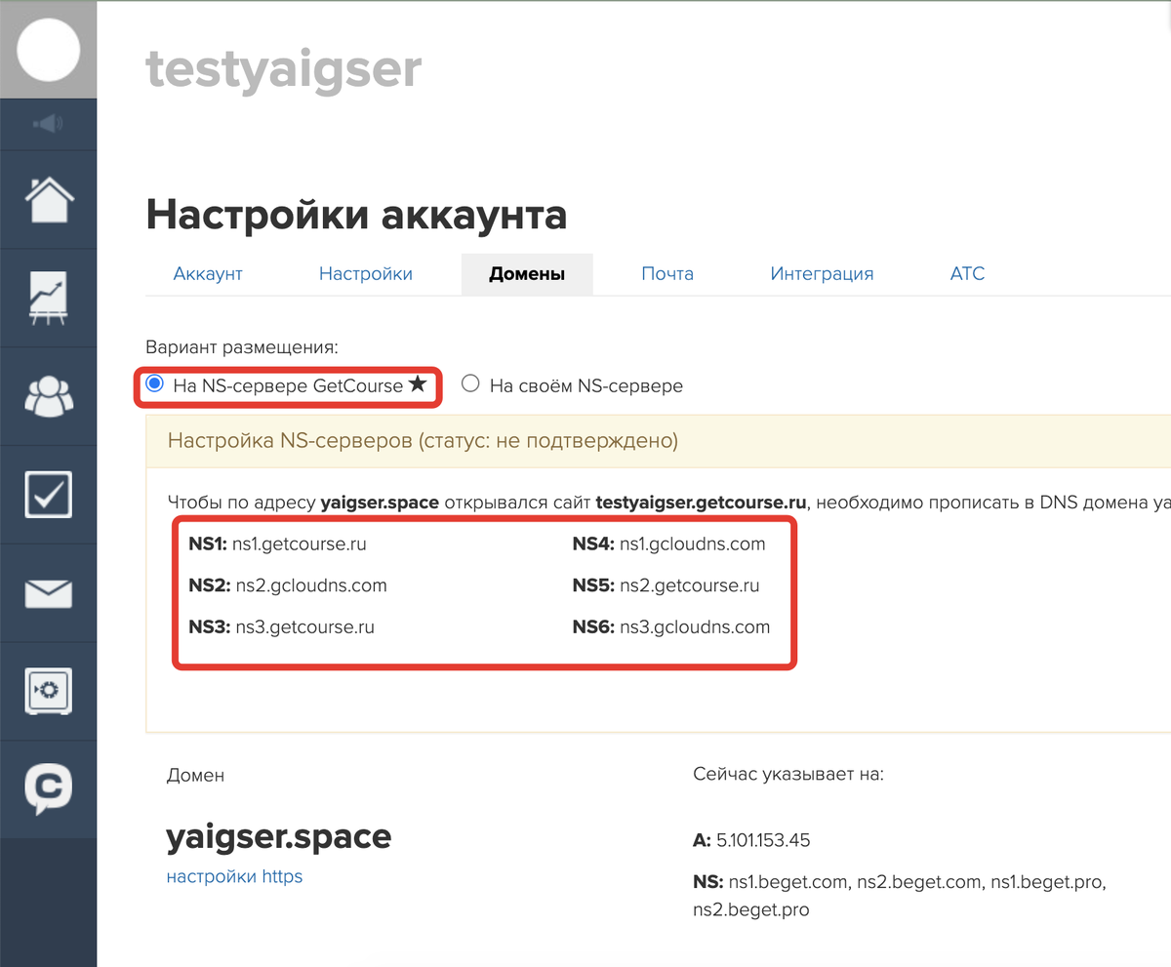This screenshot has height=967, width=1171.
Task: Click the testyaigser account title
Action: coord(284,70)
